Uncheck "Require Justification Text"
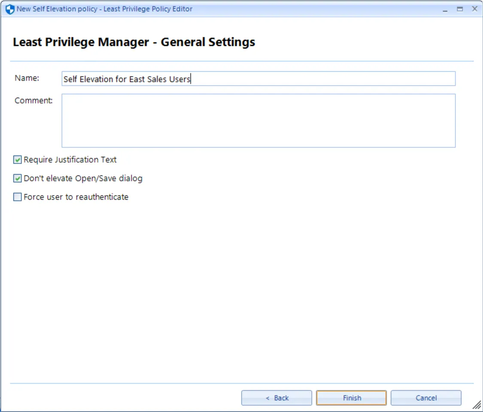 pos(17,159)
